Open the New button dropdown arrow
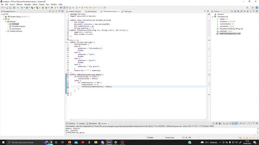 coord(4,8)
